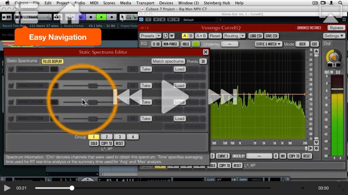Image resolution: width=348 pixels, height=195 pixels.
Task: Click Load on the fourth spectrum row
Action: pos(180,119)
